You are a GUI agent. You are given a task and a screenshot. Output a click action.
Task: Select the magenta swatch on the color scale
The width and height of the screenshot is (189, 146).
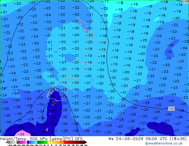click(24, 142)
